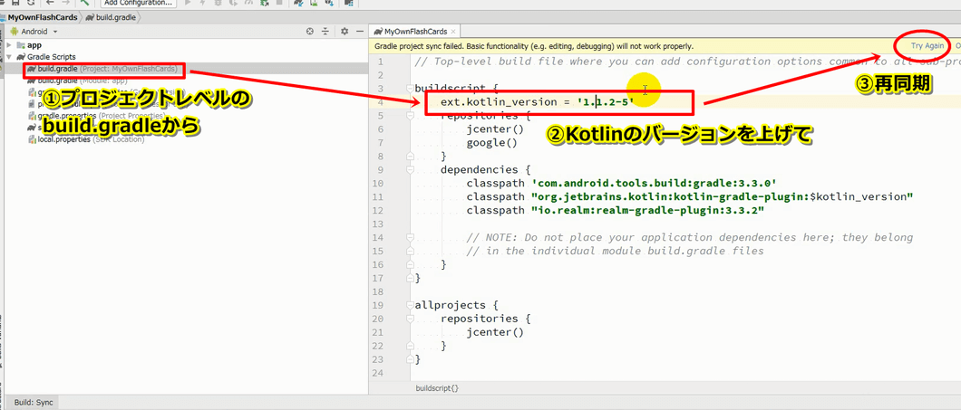Click the green hammer build icon
The height and width of the screenshot is (410, 961).
(83, 3)
